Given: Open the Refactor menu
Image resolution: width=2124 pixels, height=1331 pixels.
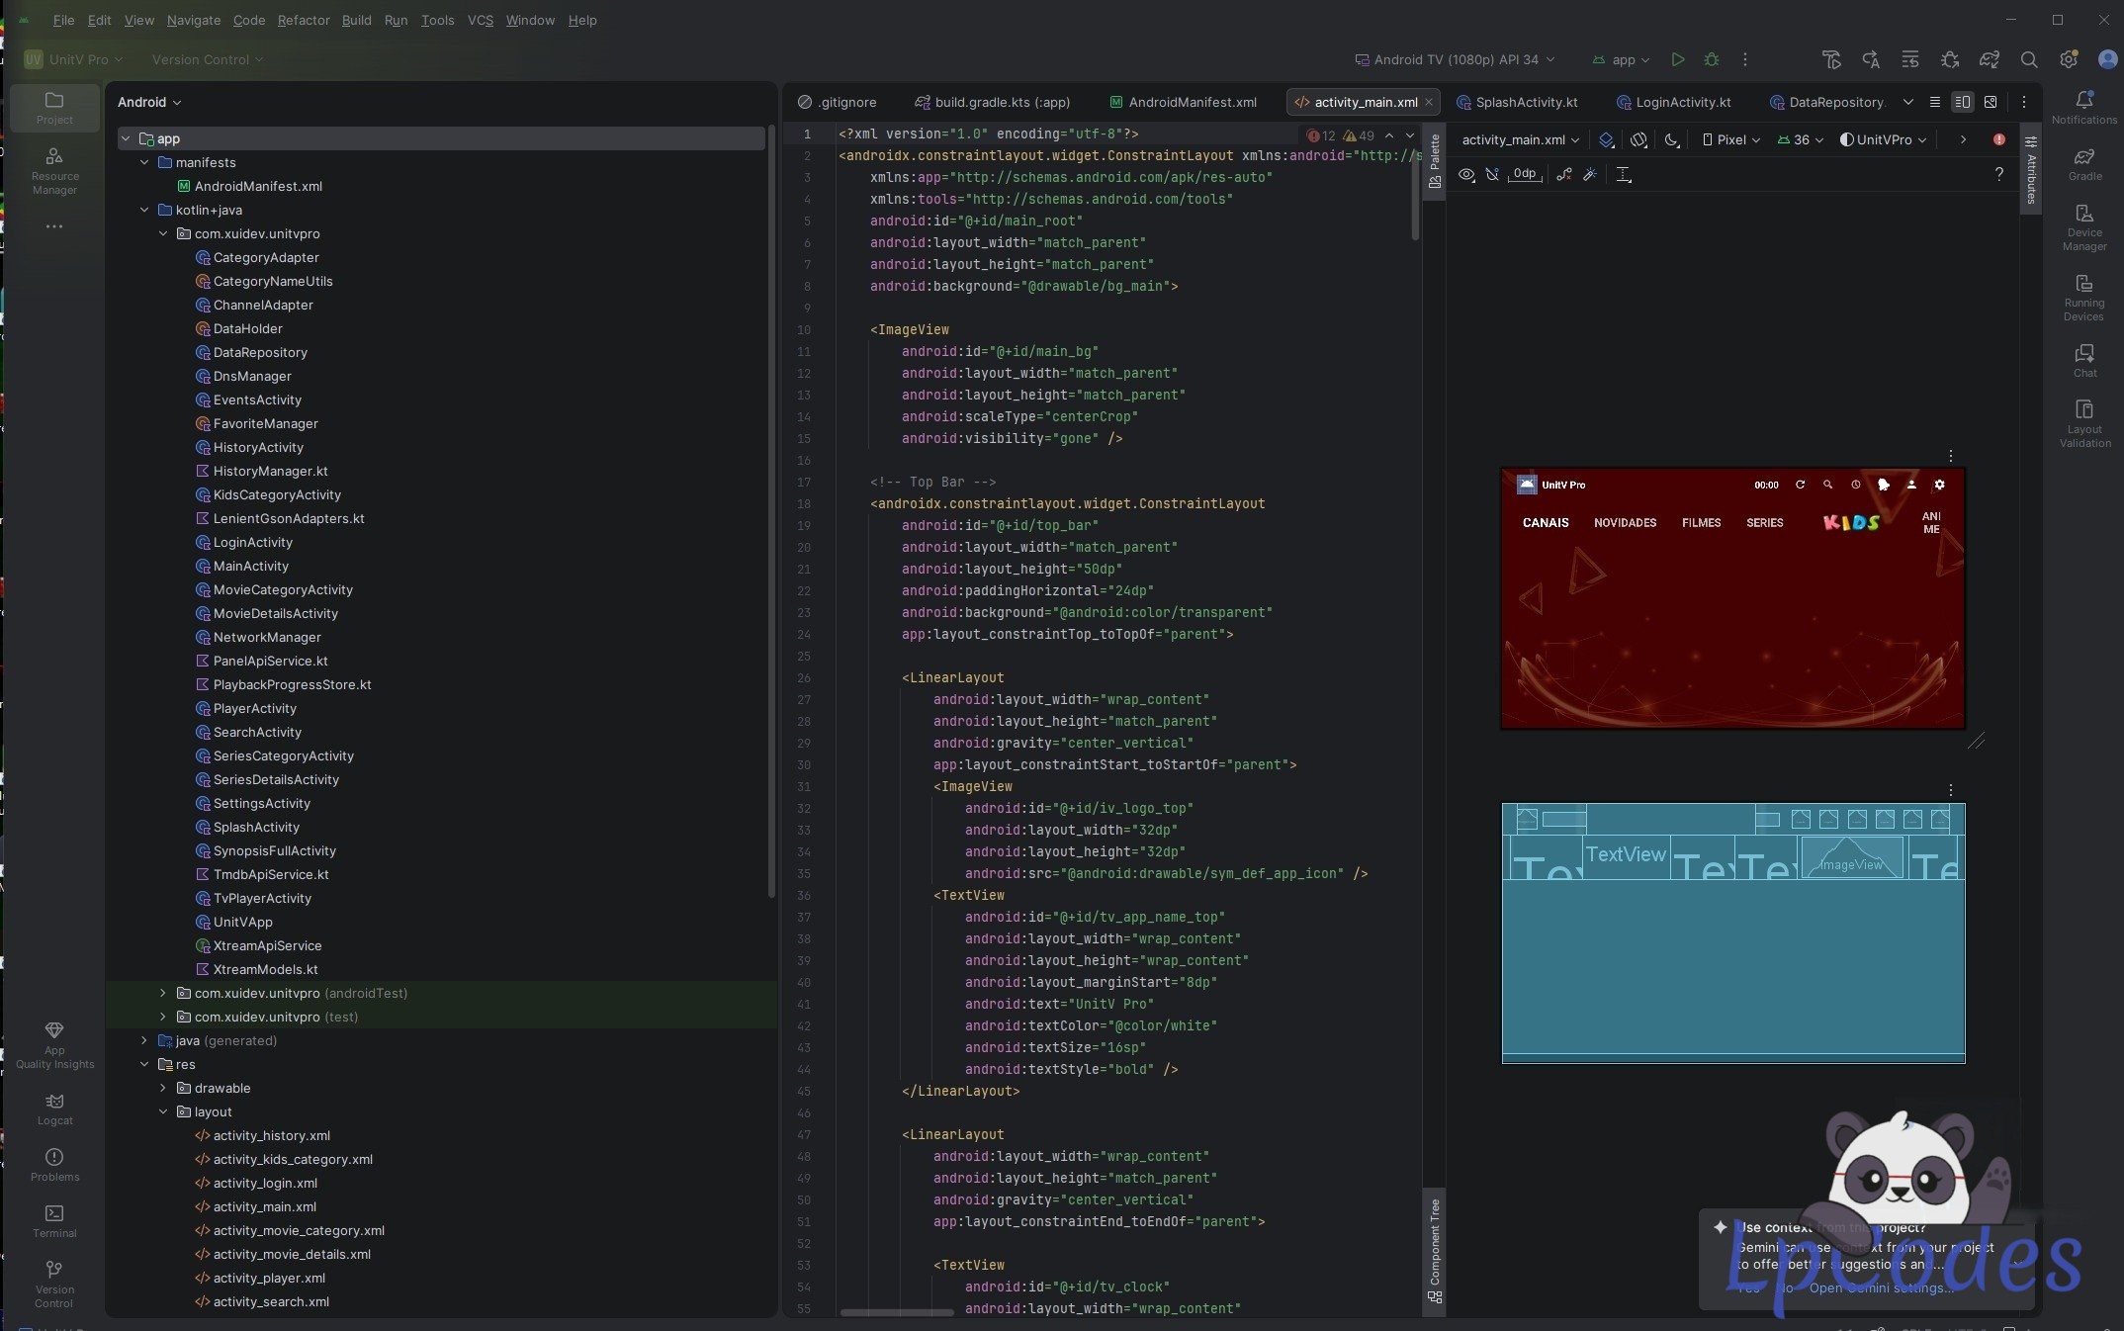Looking at the screenshot, I should click(x=304, y=20).
